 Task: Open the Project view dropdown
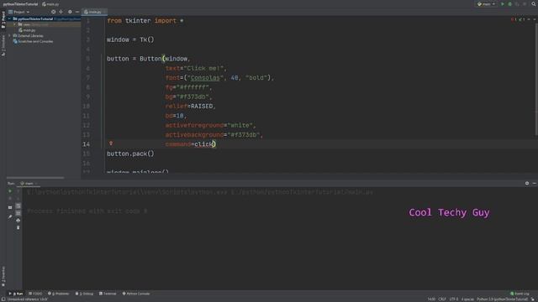click(19, 12)
